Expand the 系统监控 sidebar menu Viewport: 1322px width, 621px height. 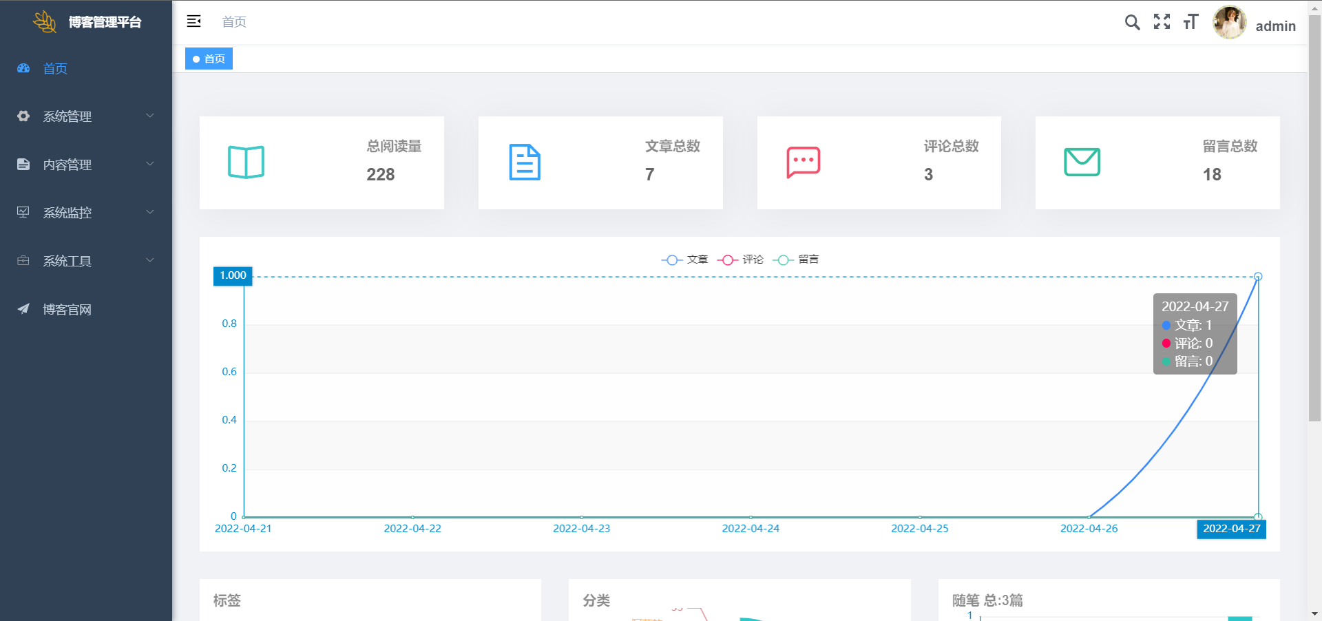tap(85, 213)
